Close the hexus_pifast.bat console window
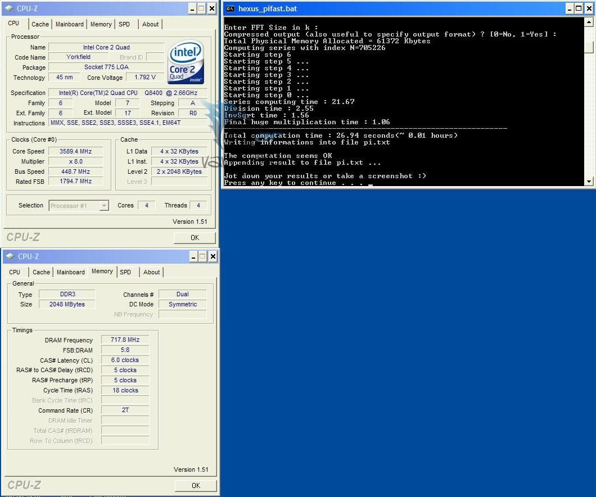Screen dimensions: 596x497 click(x=589, y=9)
